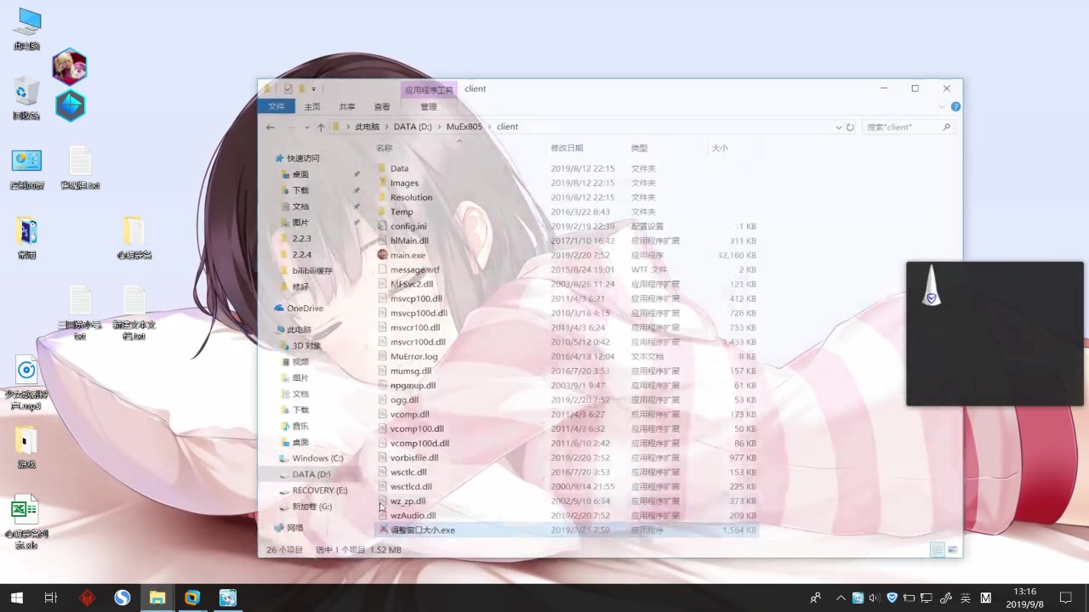Select 新加卷 (G:) drive in the navigation pane
1089x612 pixels.
click(312, 507)
